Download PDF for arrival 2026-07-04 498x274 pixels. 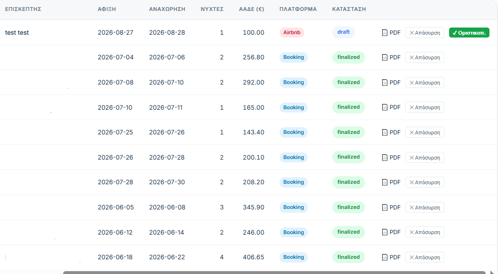pyautogui.click(x=391, y=57)
